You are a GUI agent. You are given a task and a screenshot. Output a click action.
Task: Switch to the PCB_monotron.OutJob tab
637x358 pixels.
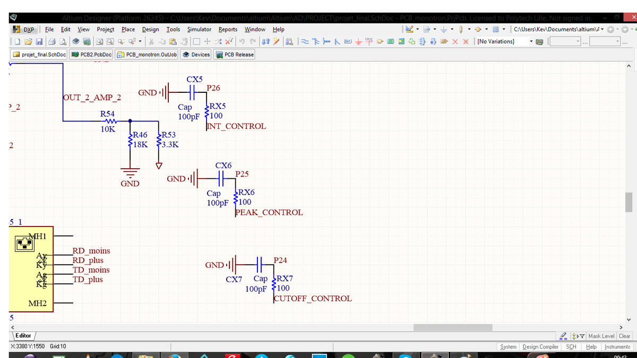point(147,55)
